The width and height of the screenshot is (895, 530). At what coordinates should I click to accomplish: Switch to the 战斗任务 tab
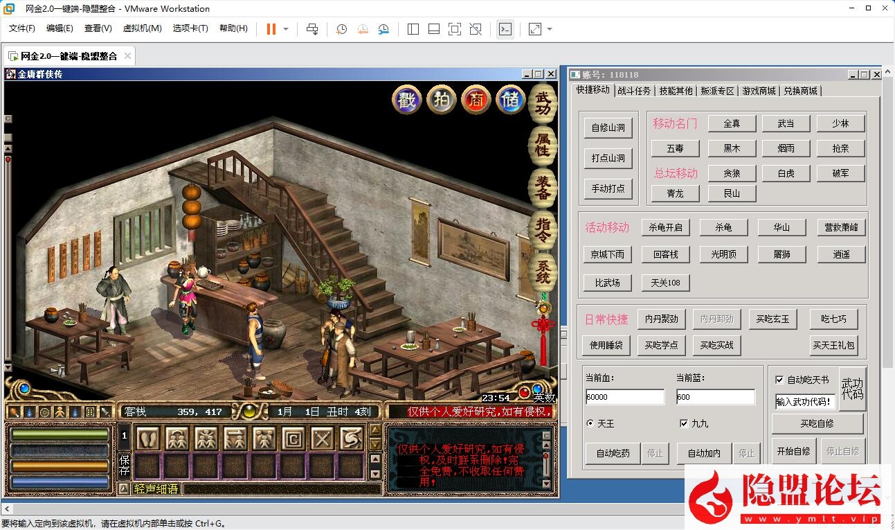634,91
